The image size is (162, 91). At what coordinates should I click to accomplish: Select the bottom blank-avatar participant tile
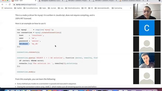[147, 76]
